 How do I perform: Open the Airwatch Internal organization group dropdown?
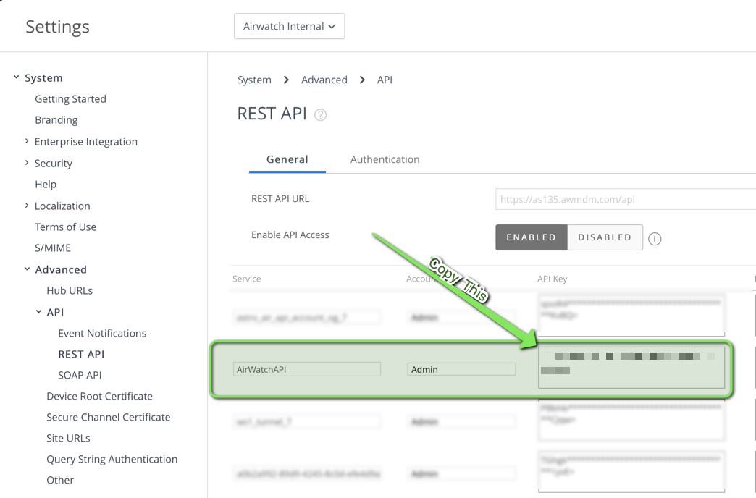(289, 25)
